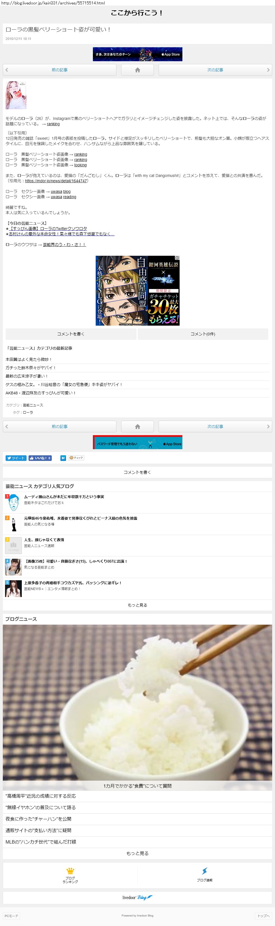Go to next article in top navigation
The width and height of the screenshot is (275, 926).
pos(215,70)
